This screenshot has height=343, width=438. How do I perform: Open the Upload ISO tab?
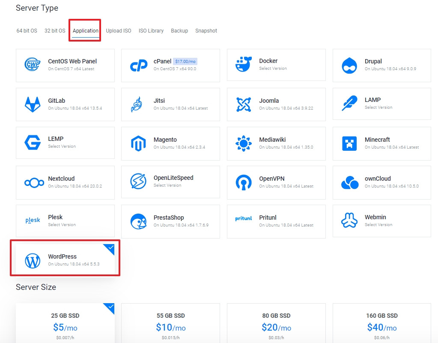[119, 31]
